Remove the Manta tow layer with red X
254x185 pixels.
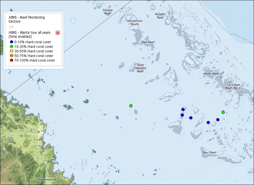[x=58, y=33]
